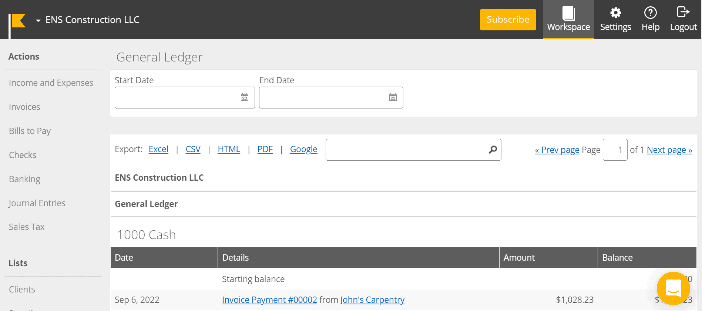
Task: Go to the Next page link
Action: click(669, 150)
